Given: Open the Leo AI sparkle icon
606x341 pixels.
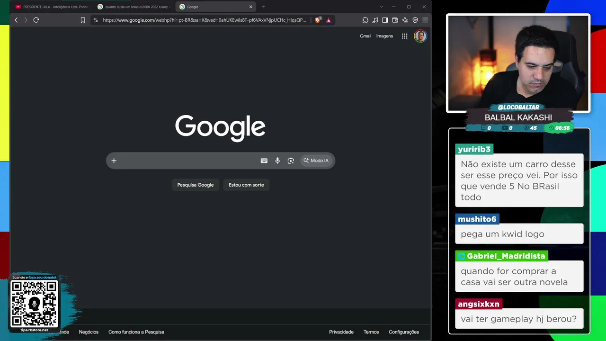Looking at the screenshot, I should pyautogui.click(x=405, y=20).
